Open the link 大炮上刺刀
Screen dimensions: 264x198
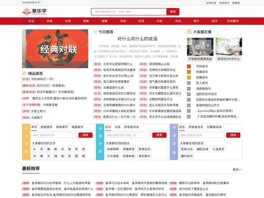(x=38, y=111)
